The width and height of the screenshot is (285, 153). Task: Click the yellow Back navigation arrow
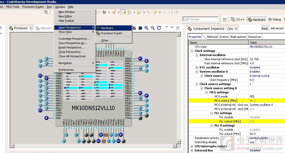coord(155,12)
